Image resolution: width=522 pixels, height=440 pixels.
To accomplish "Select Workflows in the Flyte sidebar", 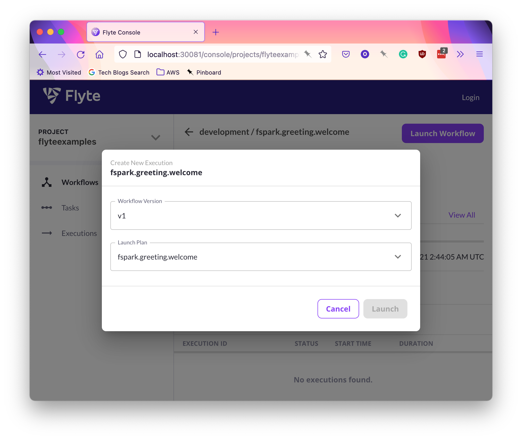I will [80, 182].
